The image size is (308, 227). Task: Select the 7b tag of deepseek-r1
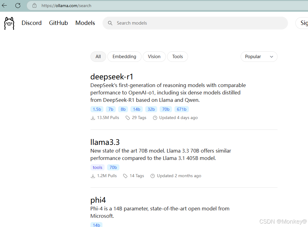point(111,109)
